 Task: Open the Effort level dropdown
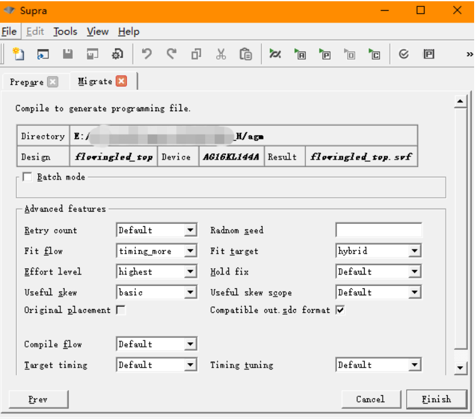pyautogui.click(x=157, y=271)
